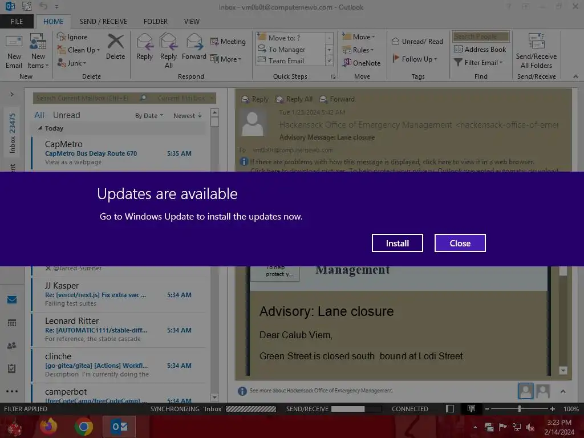Switch to Calendar view
Screen dimensions: 584x438
[12, 323]
